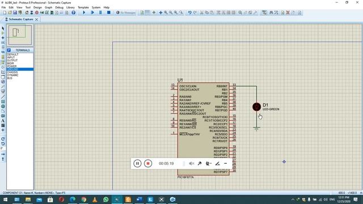363x204 pixels.
Task: Open the Windows Start menu
Action: click(x=5, y=199)
